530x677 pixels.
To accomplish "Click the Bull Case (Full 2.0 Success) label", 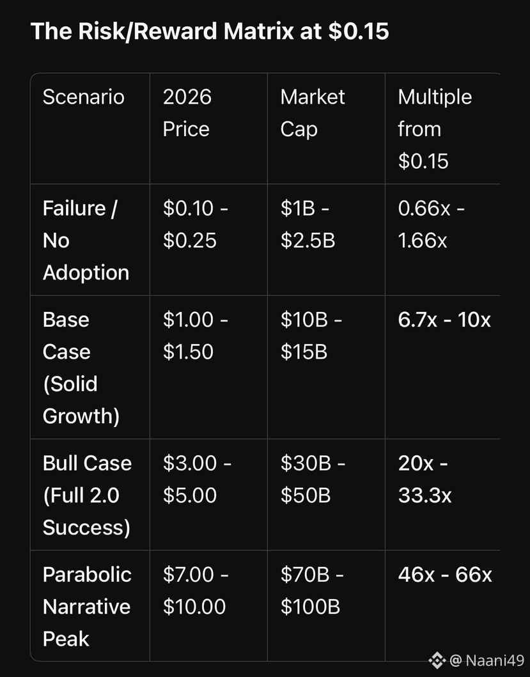I will pos(87,495).
